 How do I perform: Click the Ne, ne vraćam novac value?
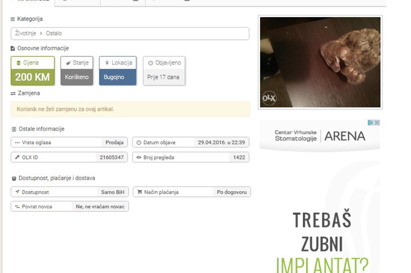coord(100,207)
